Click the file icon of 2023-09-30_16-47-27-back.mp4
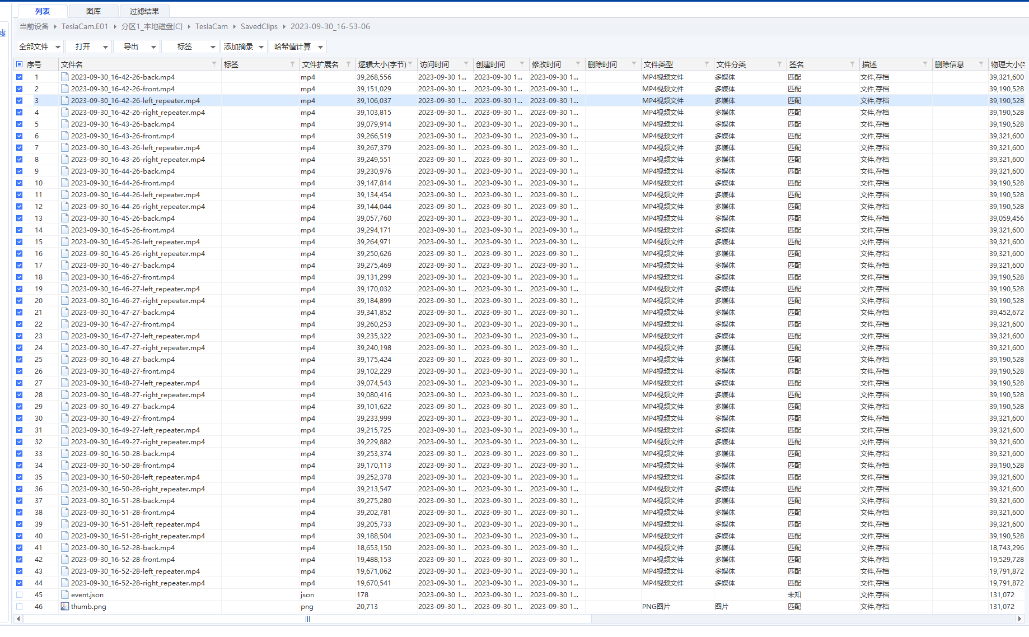Image resolution: width=1029 pixels, height=637 pixels. pos(65,312)
